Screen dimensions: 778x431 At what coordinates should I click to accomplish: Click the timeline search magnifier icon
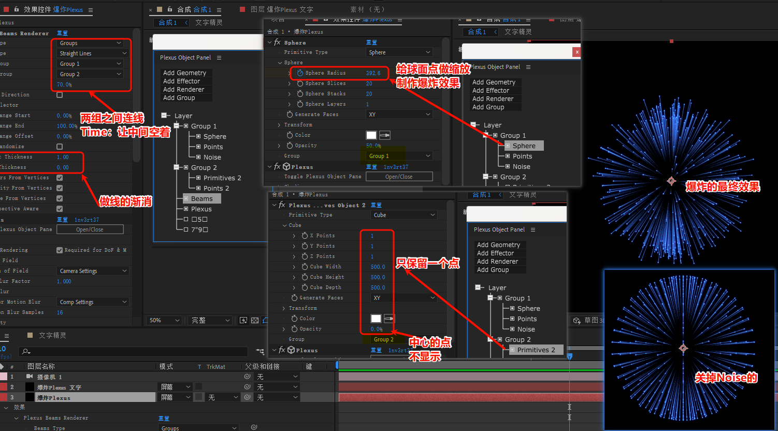pos(25,352)
